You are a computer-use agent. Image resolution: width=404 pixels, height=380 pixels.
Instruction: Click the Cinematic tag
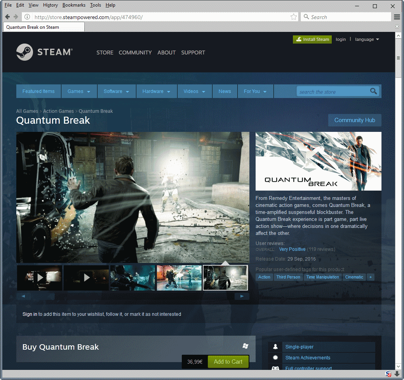click(354, 277)
